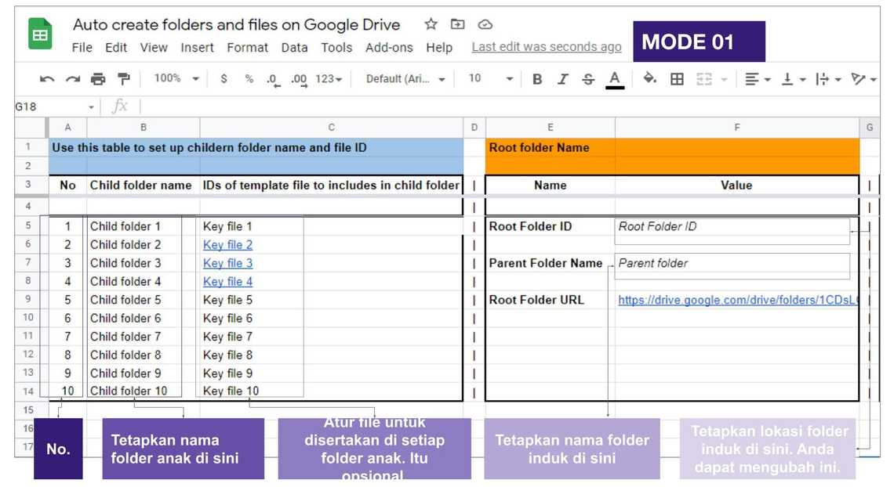894x487 pixels.
Task: Select the Paint format tool
Action: pos(123,79)
